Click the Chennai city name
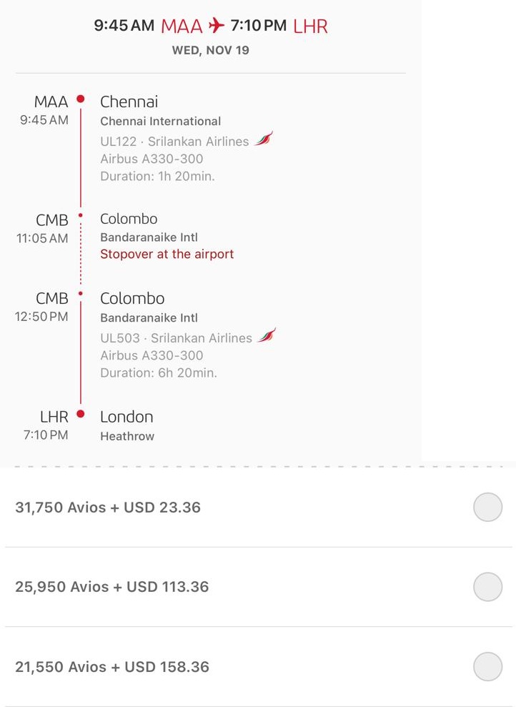This screenshot has width=516, height=707. pyautogui.click(x=129, y=102)
